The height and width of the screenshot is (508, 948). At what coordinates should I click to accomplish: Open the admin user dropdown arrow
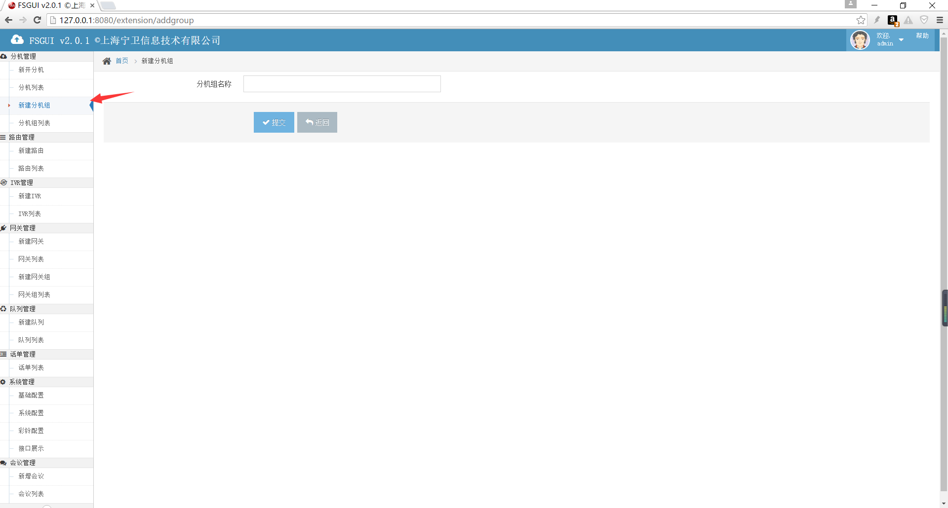[901, 40]
